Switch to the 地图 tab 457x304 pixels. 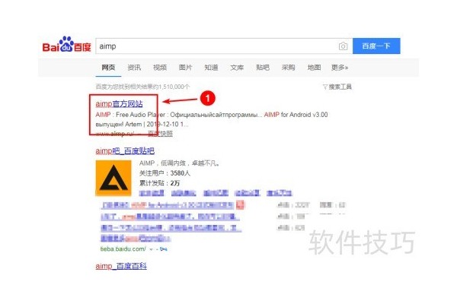[x=314, y=68]
